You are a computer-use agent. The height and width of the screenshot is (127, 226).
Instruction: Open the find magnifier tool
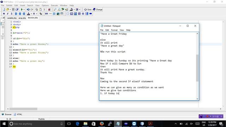pos(55,10)
